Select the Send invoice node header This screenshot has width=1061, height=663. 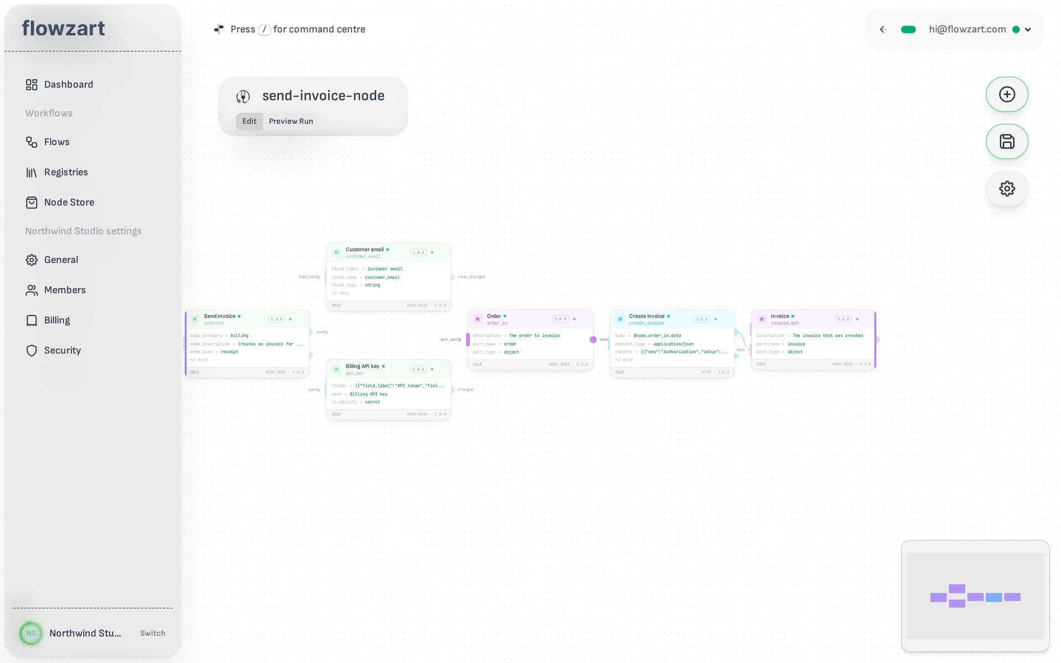247,319
